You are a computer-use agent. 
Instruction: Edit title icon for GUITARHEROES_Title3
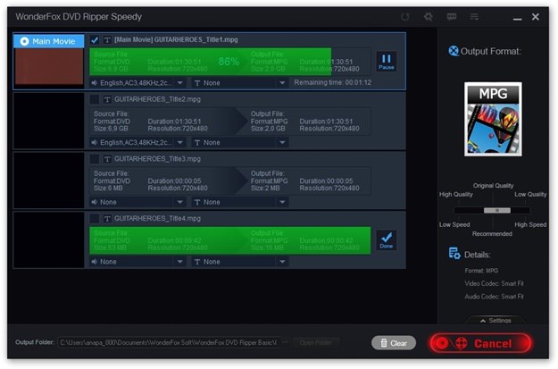[x=107, y=159]
